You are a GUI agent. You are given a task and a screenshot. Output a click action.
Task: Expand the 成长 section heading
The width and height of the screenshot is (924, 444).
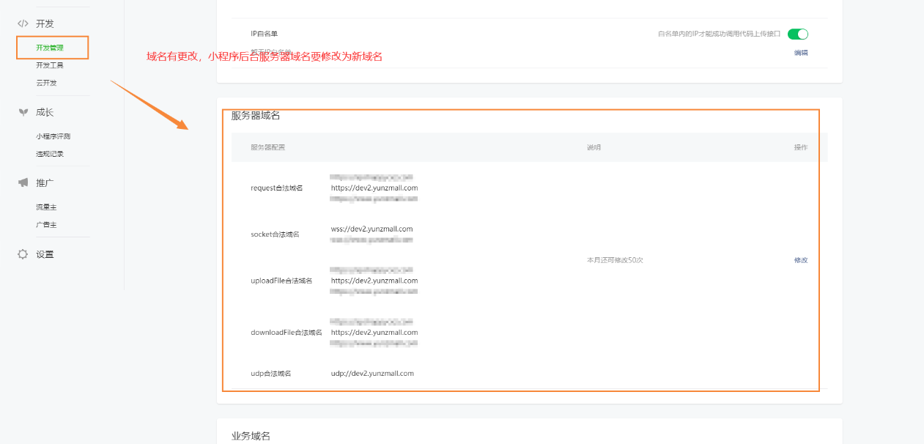point(45,112)
